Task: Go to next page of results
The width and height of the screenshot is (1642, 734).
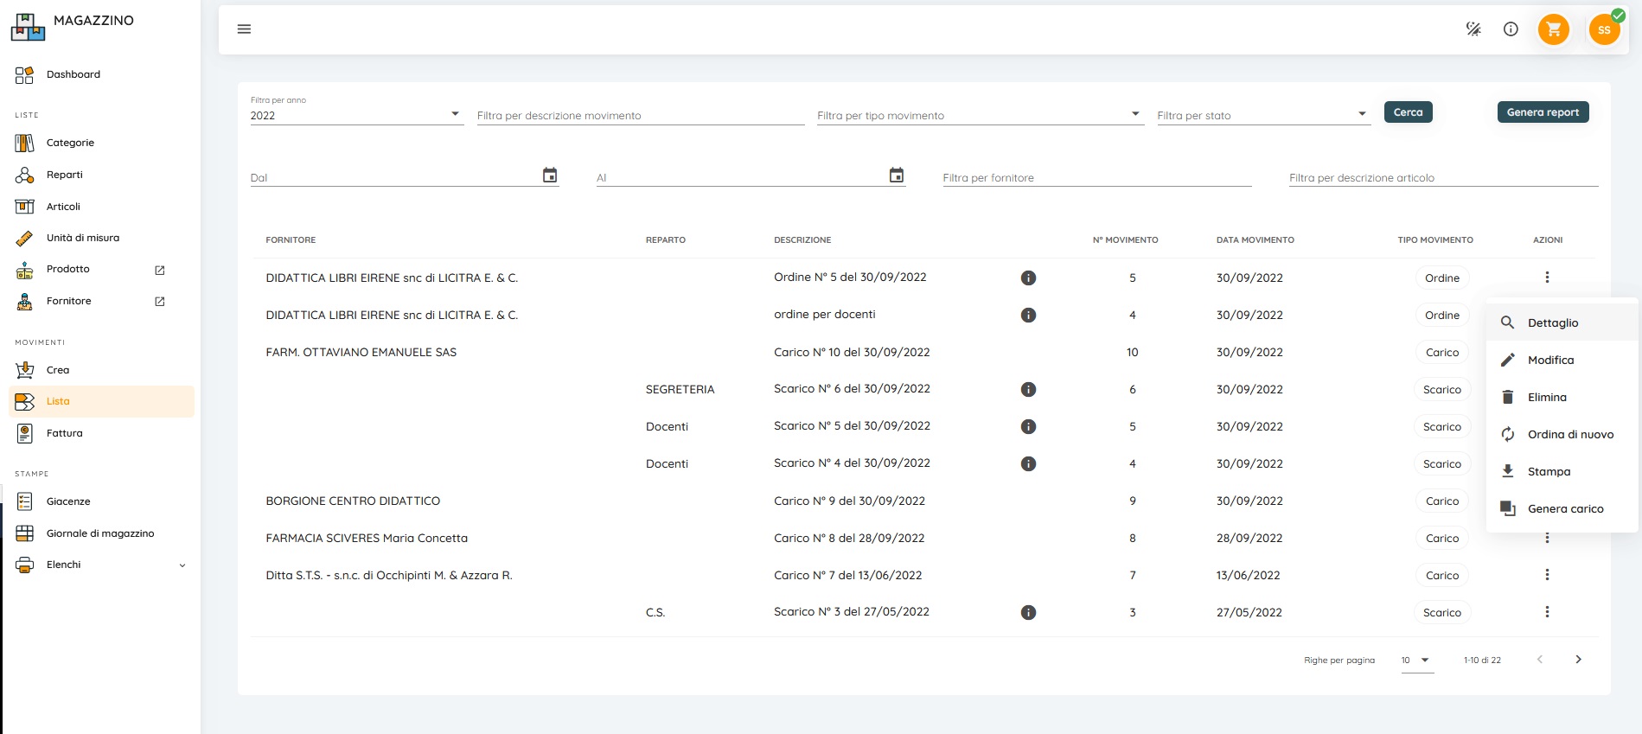Action: [1578, 660]
